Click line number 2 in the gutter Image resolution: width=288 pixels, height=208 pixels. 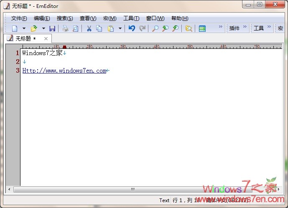coord(18,62)
